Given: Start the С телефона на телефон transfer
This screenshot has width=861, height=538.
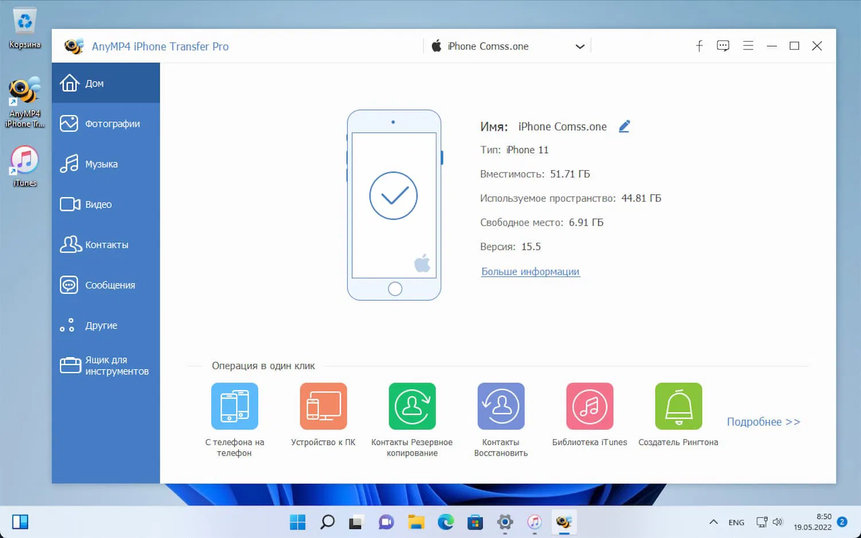Looking at the screenshot, I should click(x=234, y=406).
